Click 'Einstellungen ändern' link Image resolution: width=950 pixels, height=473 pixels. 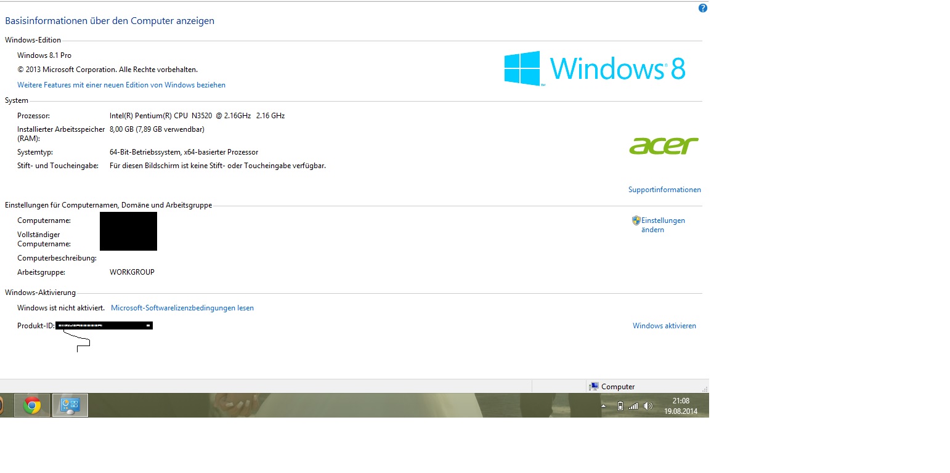pyautogui.click(x=663, y=225)
